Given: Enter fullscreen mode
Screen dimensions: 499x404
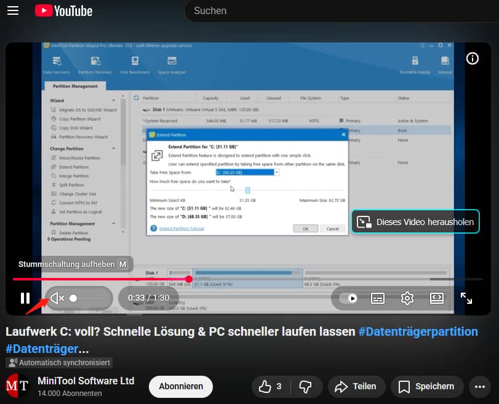Looking at the screenshot, I should tap(466, 298).
